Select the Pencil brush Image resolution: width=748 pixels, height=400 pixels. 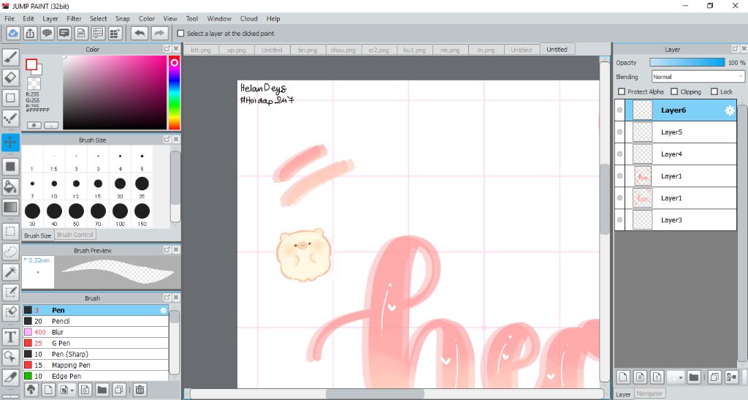[x=96, y=321]
